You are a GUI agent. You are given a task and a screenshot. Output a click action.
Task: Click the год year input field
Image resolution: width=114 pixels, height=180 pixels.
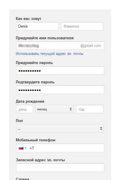(90, 109)
